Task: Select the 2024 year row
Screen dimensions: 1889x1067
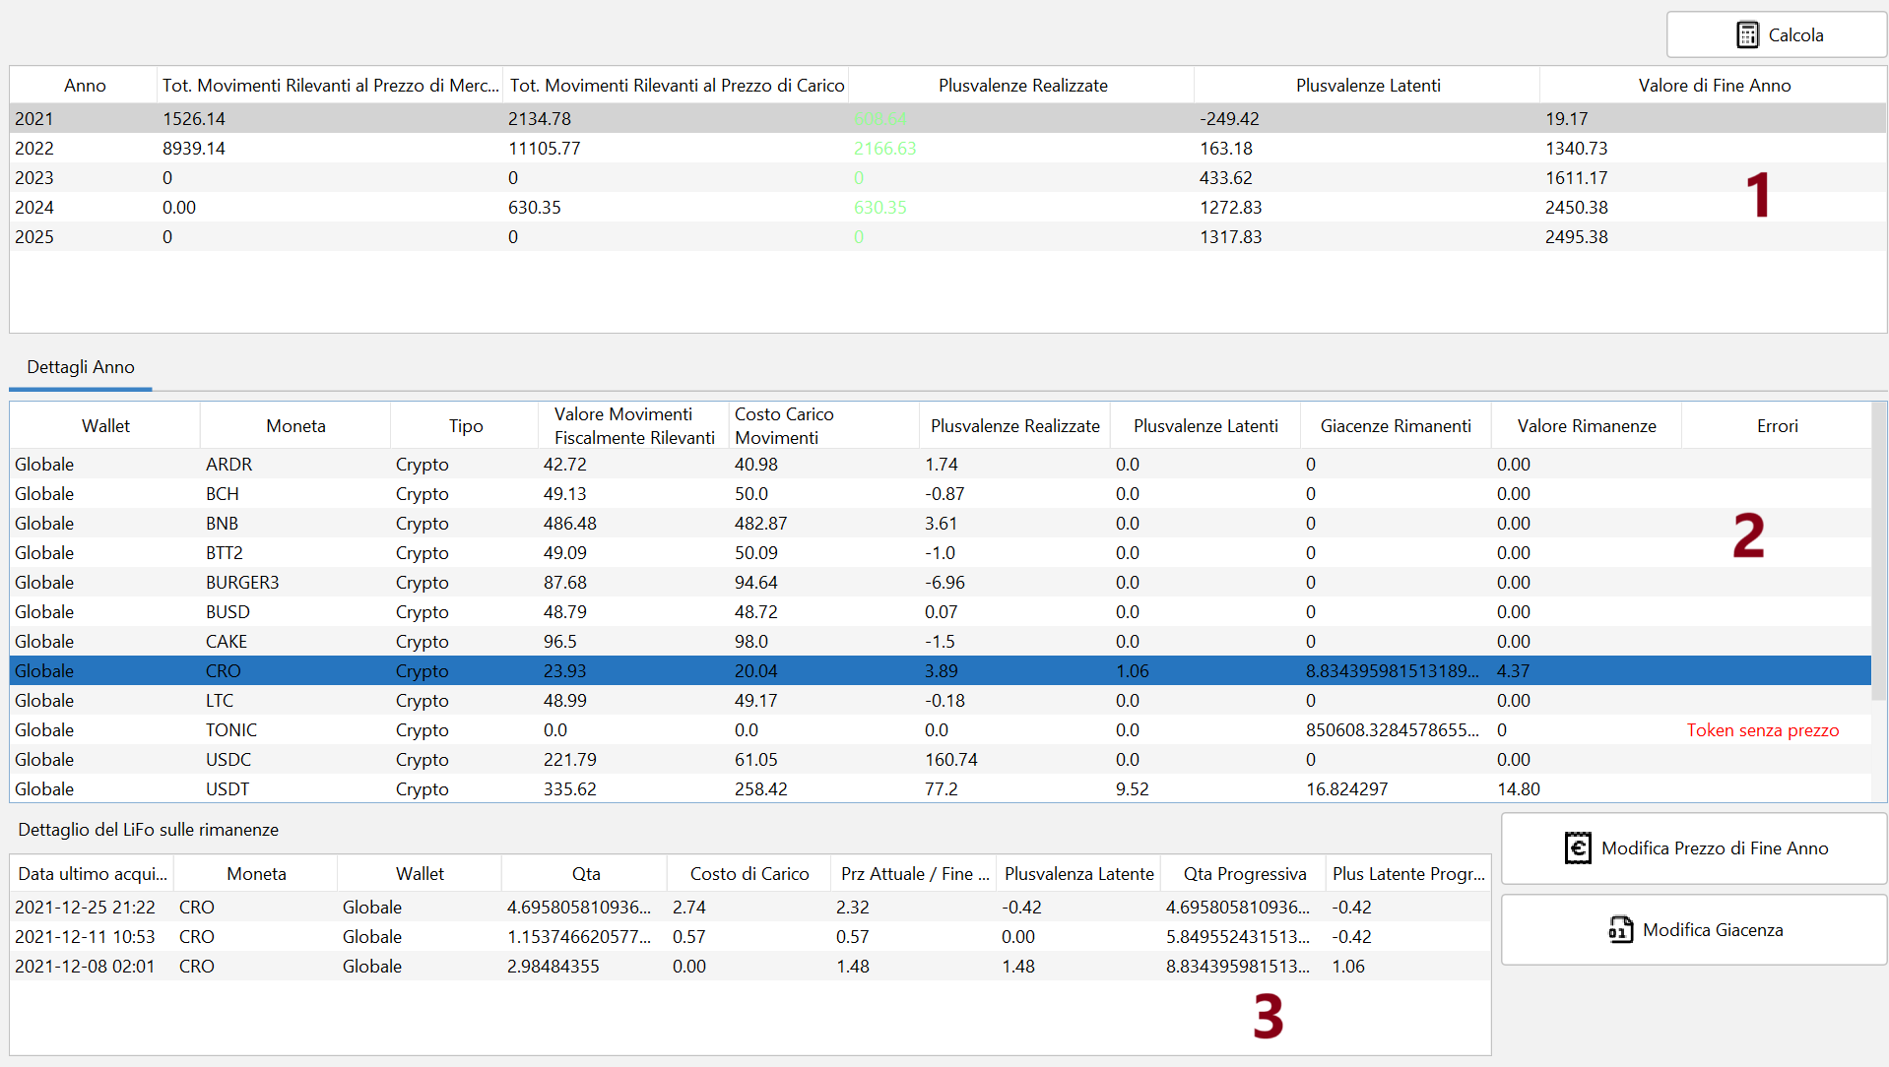Action: point(947,208)
